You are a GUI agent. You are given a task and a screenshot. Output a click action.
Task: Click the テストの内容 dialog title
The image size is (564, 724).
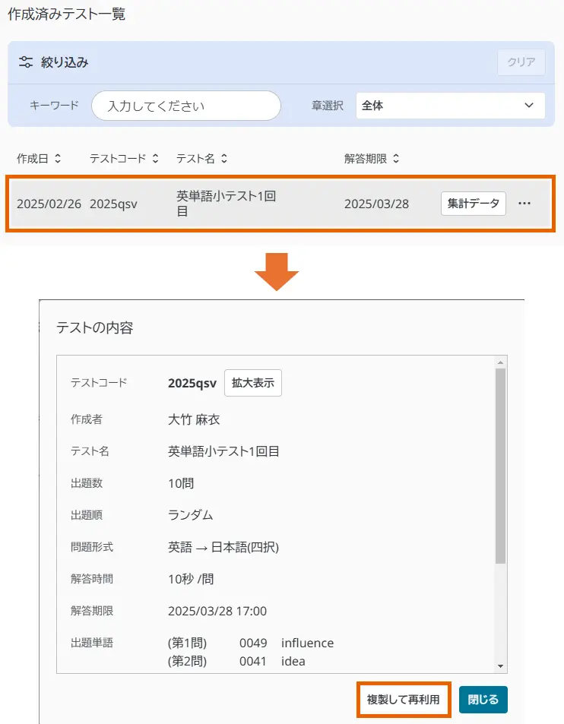pyautogui.click(x=95, y=327)
